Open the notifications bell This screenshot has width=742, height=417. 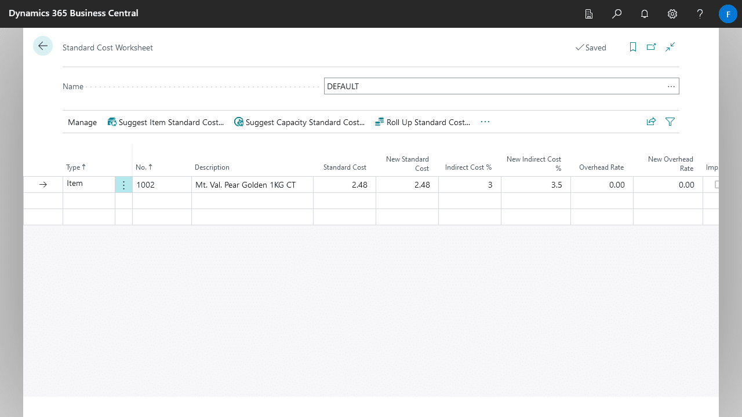point(645,14)
